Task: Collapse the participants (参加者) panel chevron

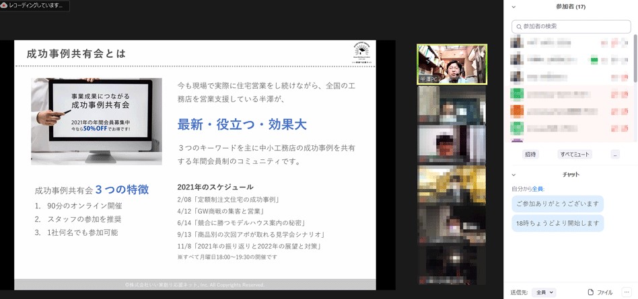Action: [x=514, y=7]
